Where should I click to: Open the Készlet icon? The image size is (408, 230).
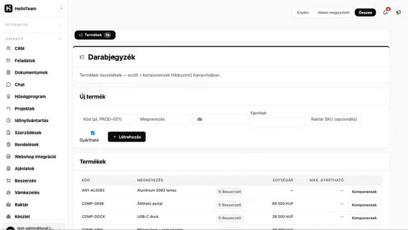coord(8,217)
